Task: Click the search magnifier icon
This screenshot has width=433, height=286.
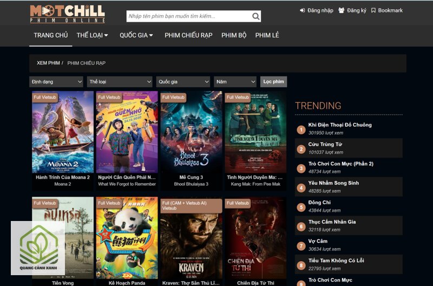Action: (x=255, y=16)
